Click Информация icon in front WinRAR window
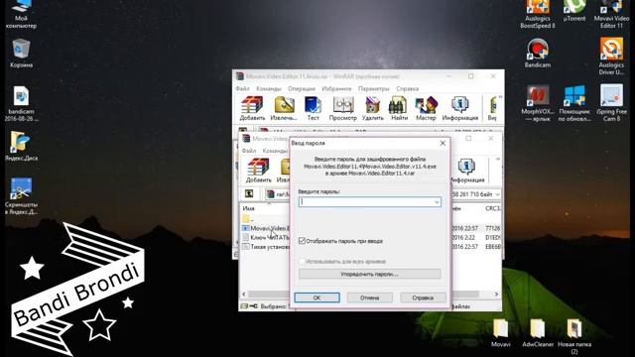This screenshot has height=357, width=635. (467, 170)
